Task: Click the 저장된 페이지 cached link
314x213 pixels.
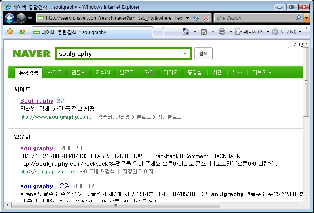Action: 138,172
